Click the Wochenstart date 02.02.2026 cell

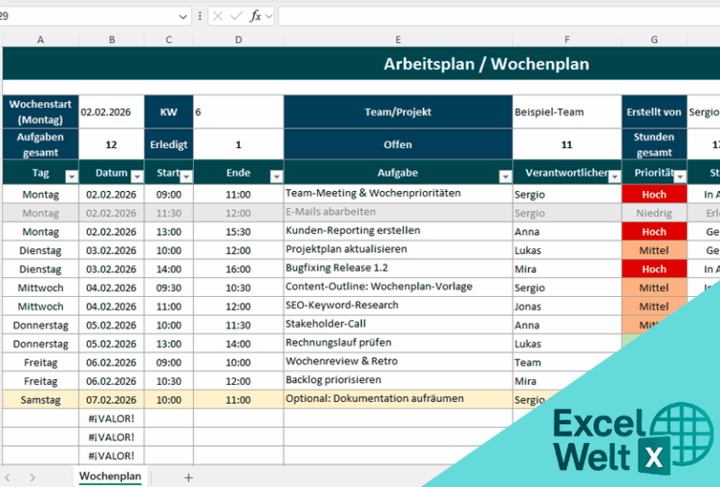(112, 111)
